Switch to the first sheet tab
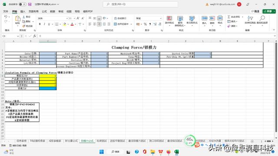This screenshot has height=156, width=278. click(x=21, y=141)
